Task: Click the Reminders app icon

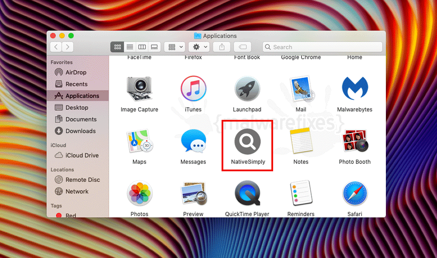Action: [301, 193]
